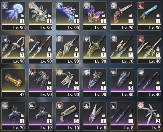The image size is (163, 132).
Task: Choose the Lv. 19 purple gauntlets
Action: [x=40, y=116]
